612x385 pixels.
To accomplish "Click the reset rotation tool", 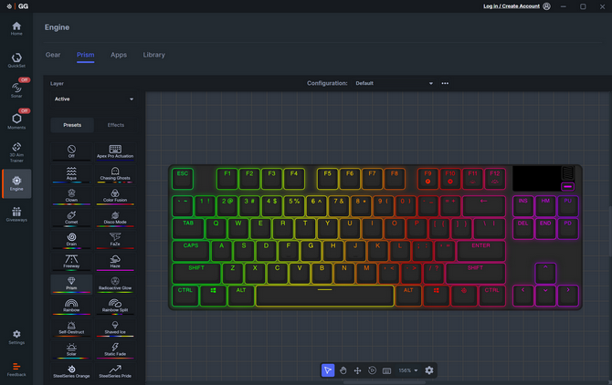I will click(x=372, y=370).
